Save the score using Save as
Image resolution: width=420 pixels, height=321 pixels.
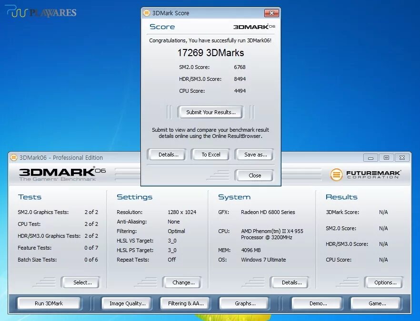click(254, 154)
